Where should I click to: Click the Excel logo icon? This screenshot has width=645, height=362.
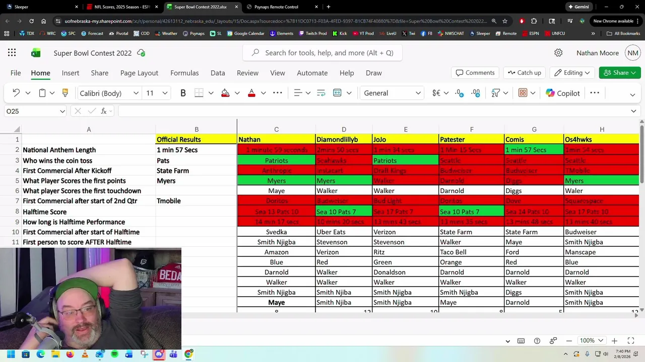click(x=36, y=53)
